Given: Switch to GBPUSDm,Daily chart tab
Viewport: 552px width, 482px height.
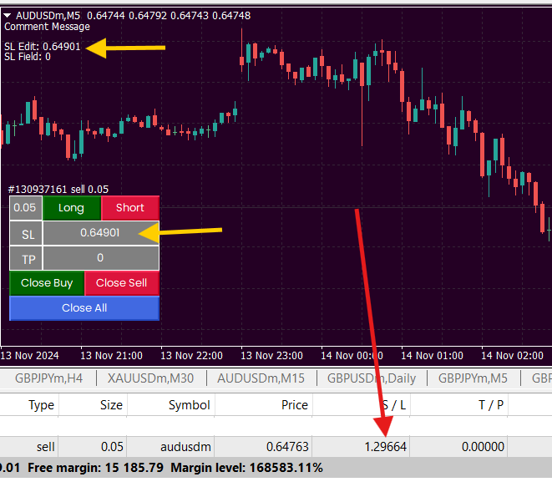Looking at the screenshot, I should [372, 378].
